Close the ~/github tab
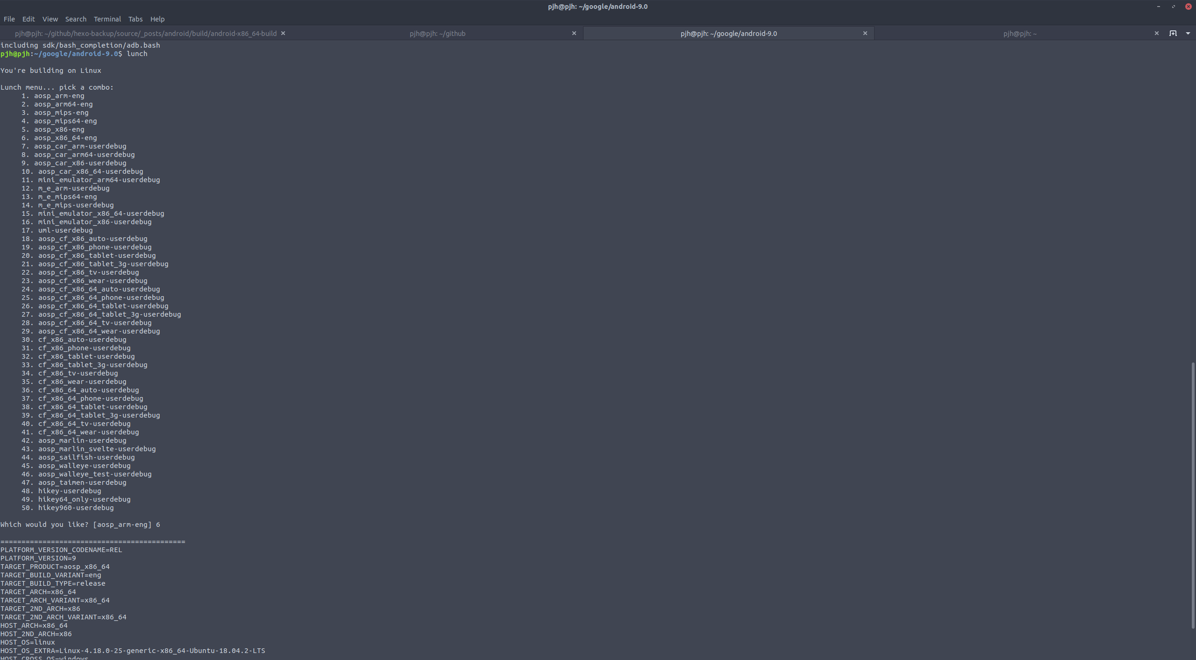This screenshot has height=660, width=1196. click(574, 33)
